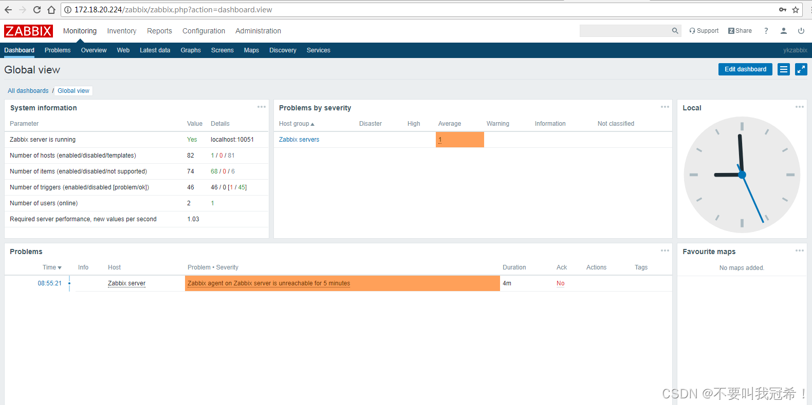This screenshot has height=405, width=812.
Task: Switch to Dashboard submenu tab
Action: point(20,50)
